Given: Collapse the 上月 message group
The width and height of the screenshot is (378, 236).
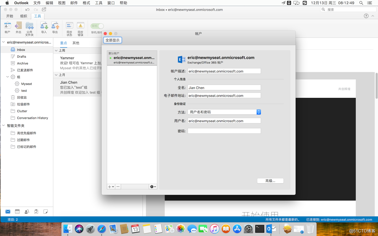Looking at the screenshot, I should coord(56,75).
